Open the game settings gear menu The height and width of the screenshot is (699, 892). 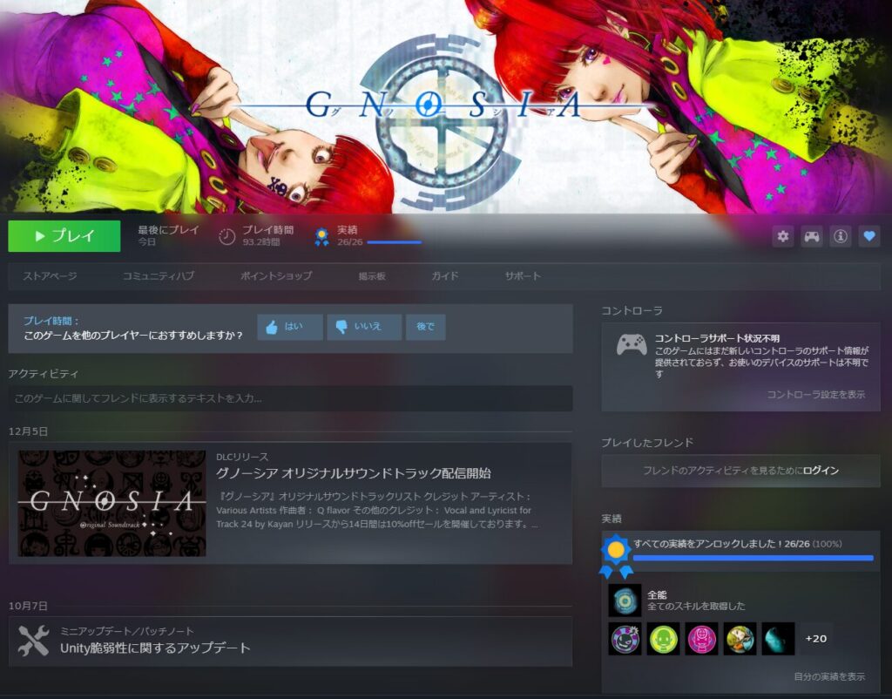783,236
